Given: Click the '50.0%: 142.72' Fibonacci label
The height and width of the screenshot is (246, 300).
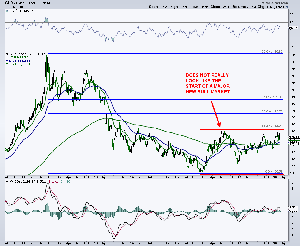Looking at the screenshot, I should click(272, 111).
